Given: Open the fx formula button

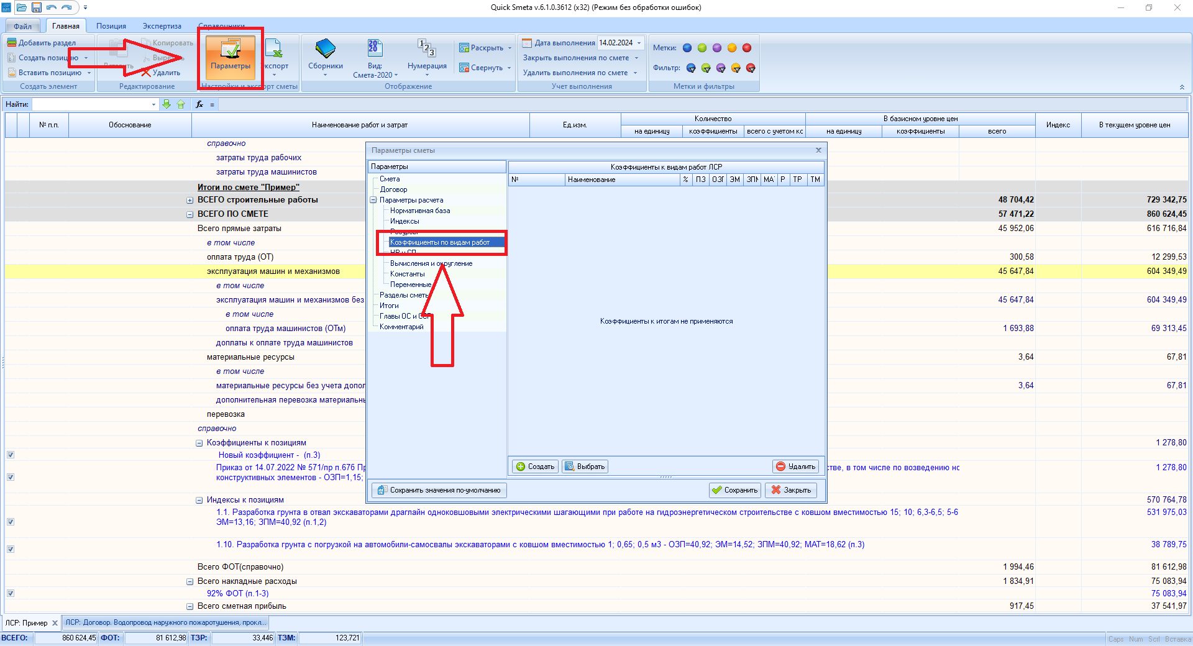Looking at the screenshot, I should 199,104.
